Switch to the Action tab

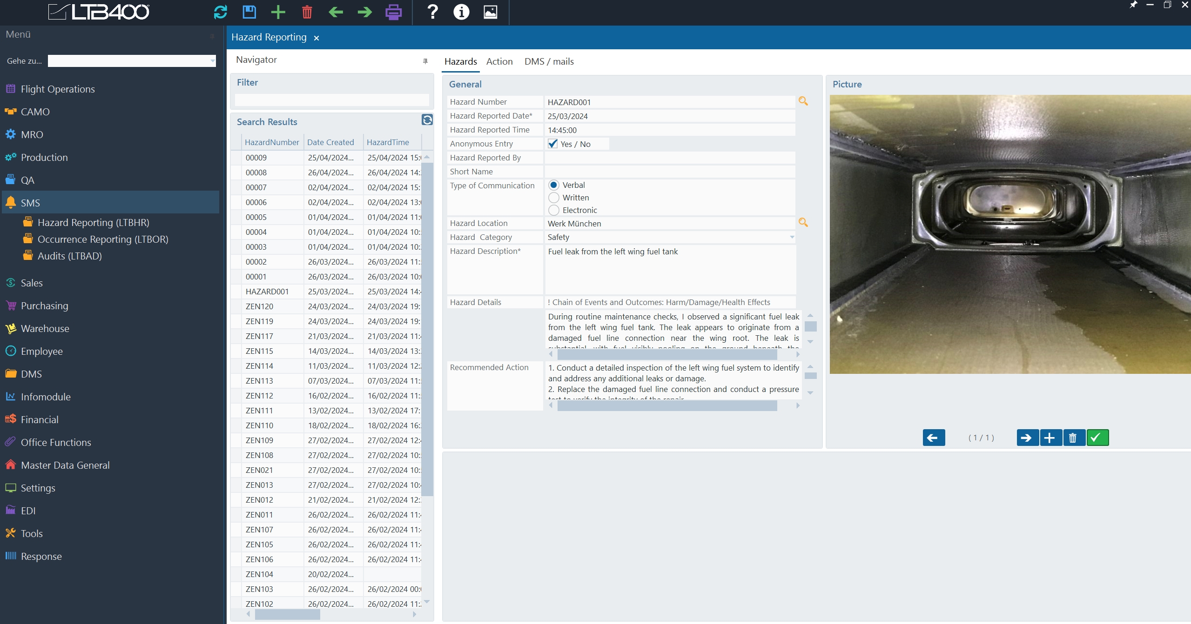pos(499,61)
